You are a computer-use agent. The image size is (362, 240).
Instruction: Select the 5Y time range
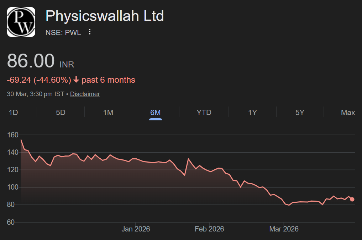click(x=300, y=112)
